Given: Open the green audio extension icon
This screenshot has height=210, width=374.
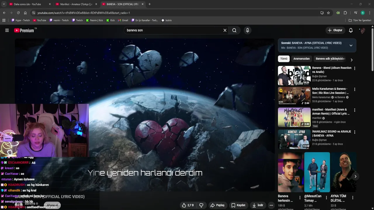Looking at the screenshot, I should pyautogui.click(x=338, y=13).
